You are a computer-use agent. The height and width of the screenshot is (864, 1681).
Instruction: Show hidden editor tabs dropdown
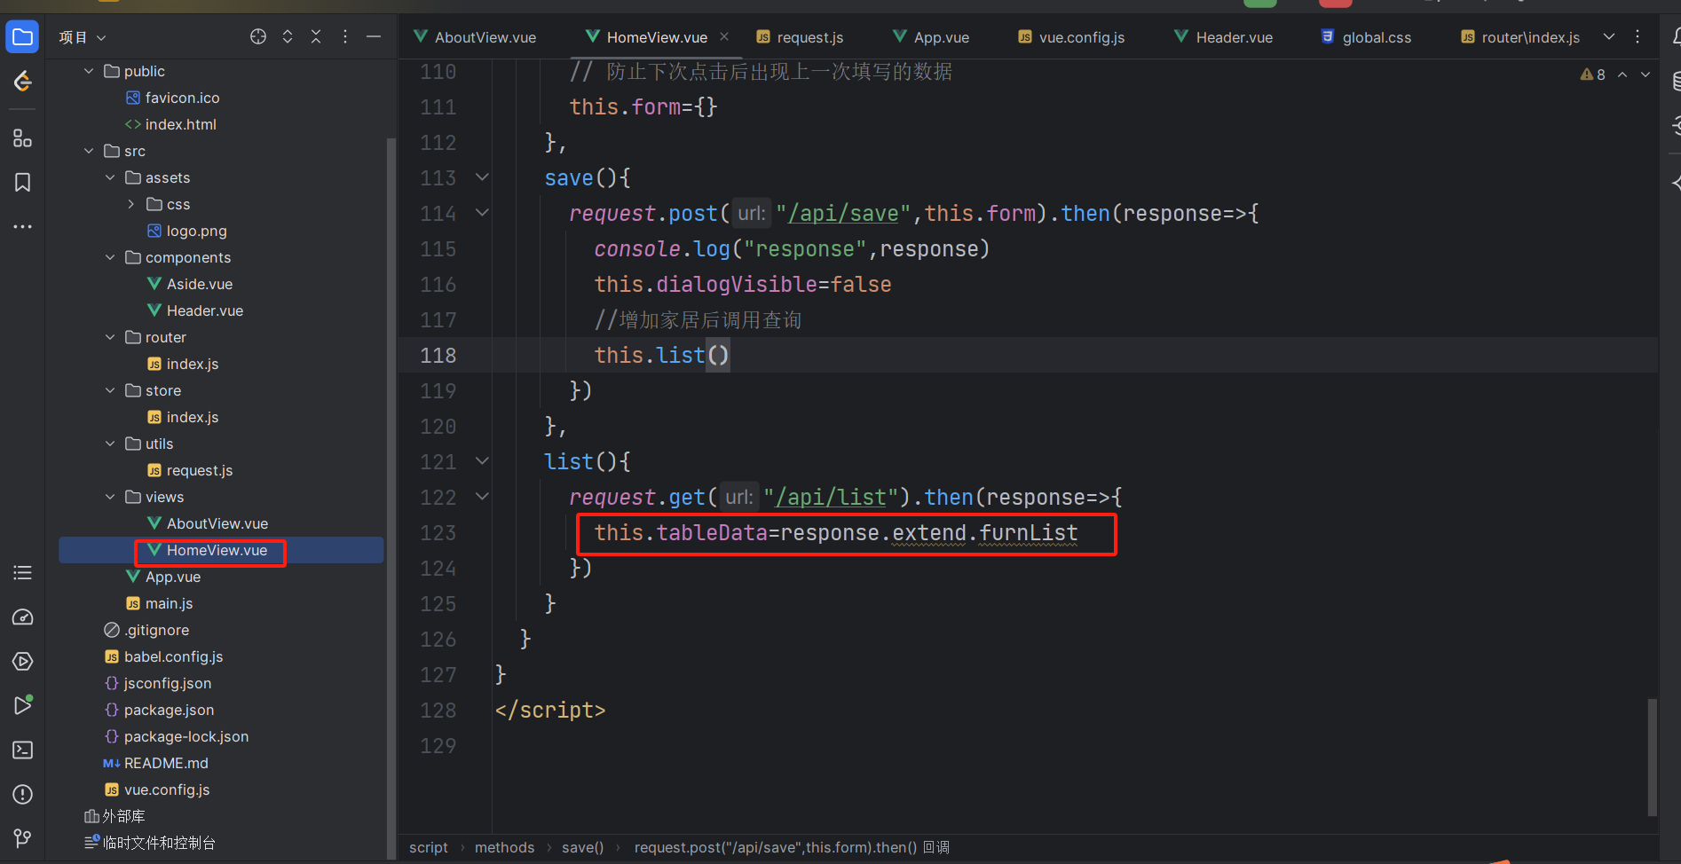1609,36
